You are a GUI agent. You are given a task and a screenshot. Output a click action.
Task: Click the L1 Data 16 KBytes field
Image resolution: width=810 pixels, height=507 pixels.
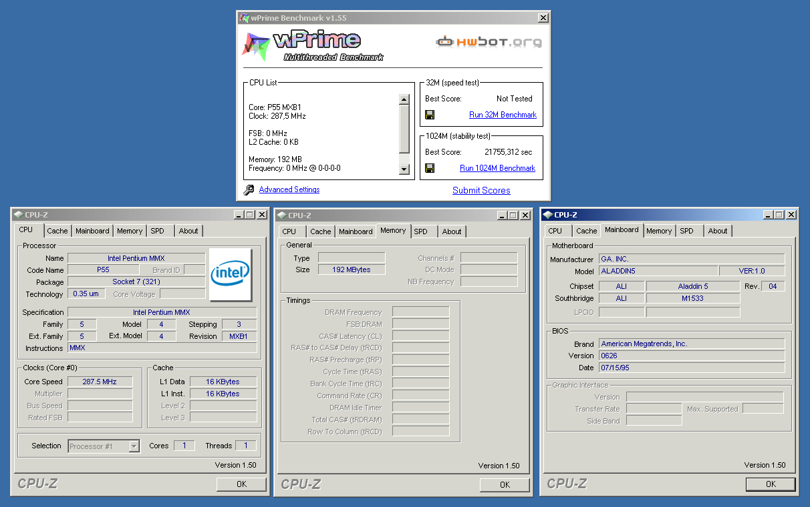223,382
